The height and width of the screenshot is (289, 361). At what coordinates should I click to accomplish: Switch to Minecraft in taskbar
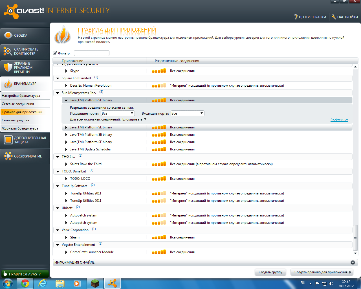point(95,283)
